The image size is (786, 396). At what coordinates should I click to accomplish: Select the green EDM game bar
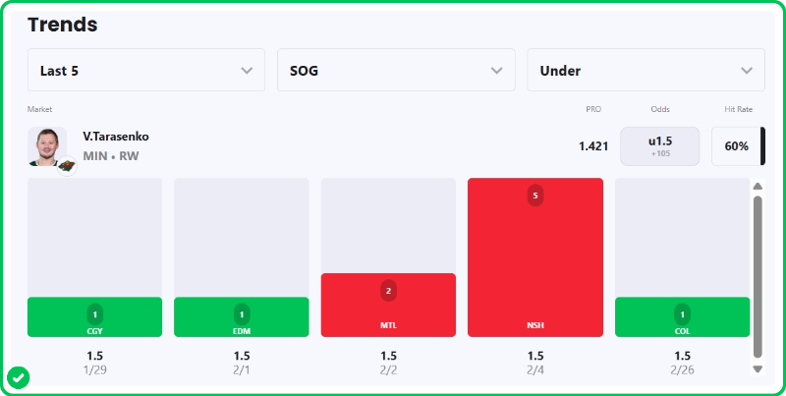(x=242, y=316)
